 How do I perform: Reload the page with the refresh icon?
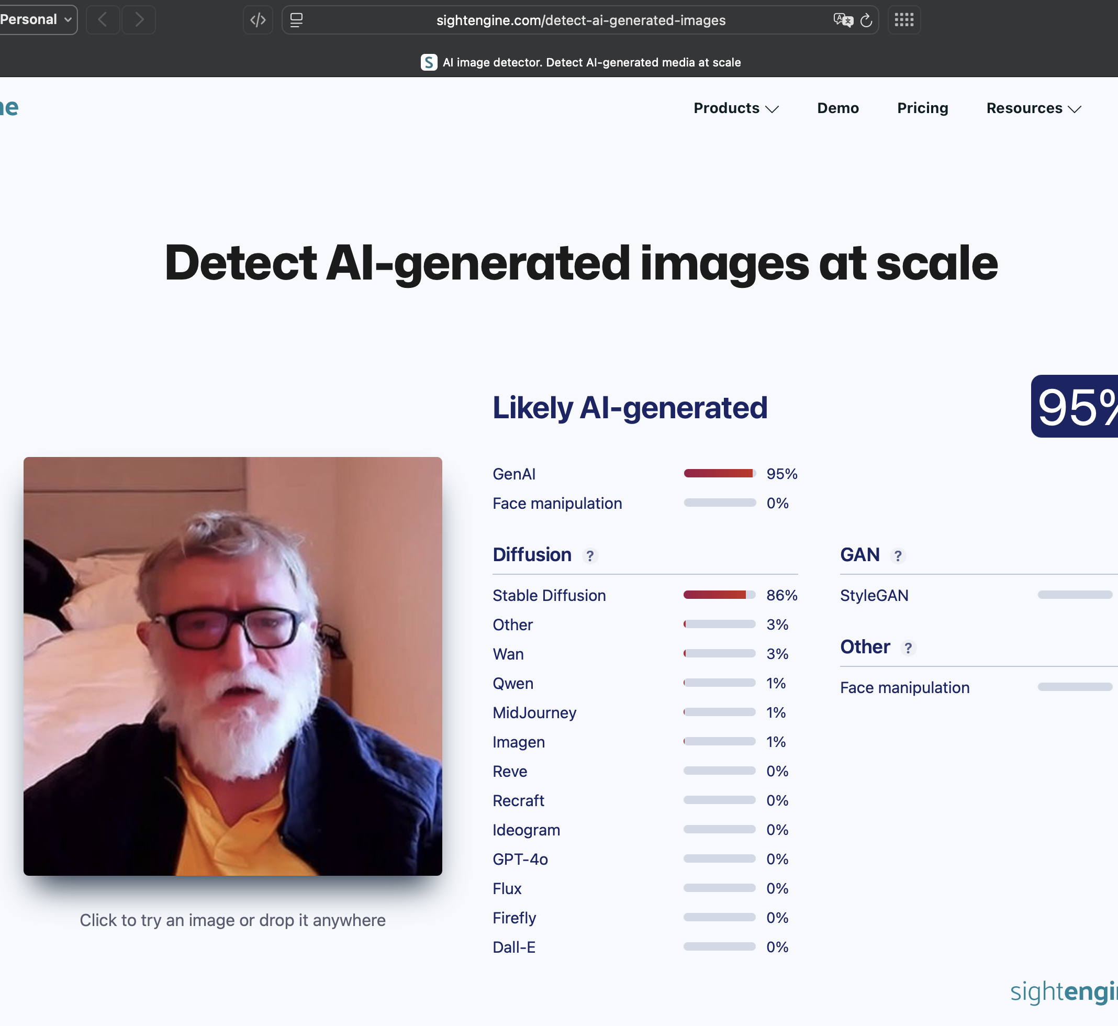point(866,20)
